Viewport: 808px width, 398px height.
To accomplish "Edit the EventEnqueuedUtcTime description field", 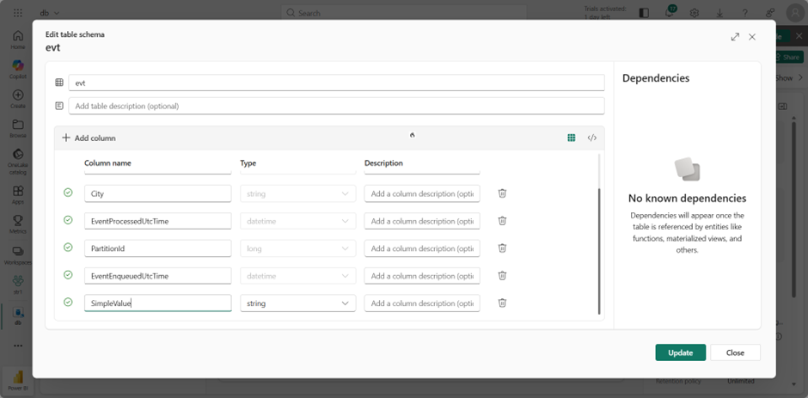I will coord(422,276).
